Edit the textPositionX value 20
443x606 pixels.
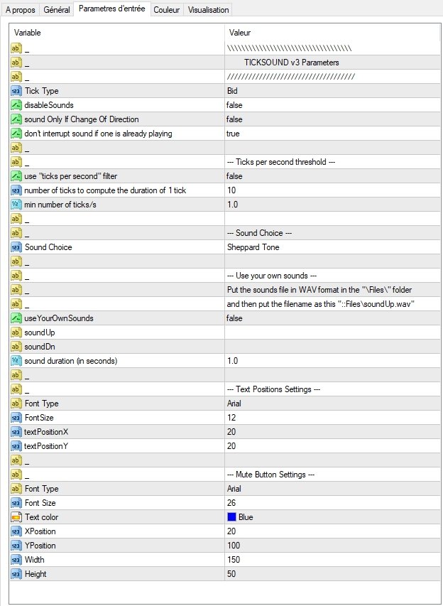332,432
